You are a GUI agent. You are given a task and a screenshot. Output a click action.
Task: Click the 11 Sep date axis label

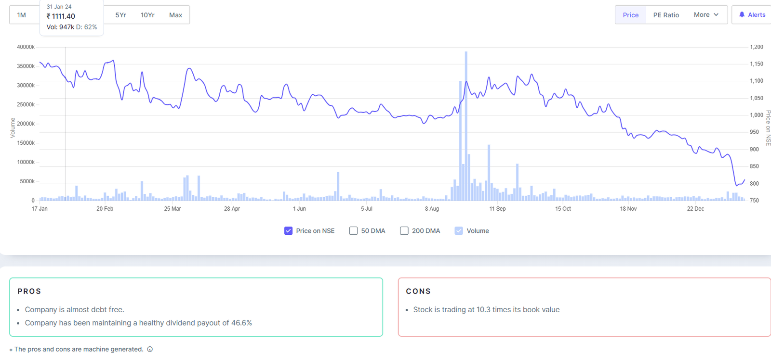[498, 209]
